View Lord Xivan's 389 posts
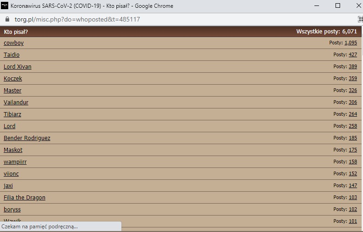The height and width of the screenshot is (232, 363). point(352,67)
